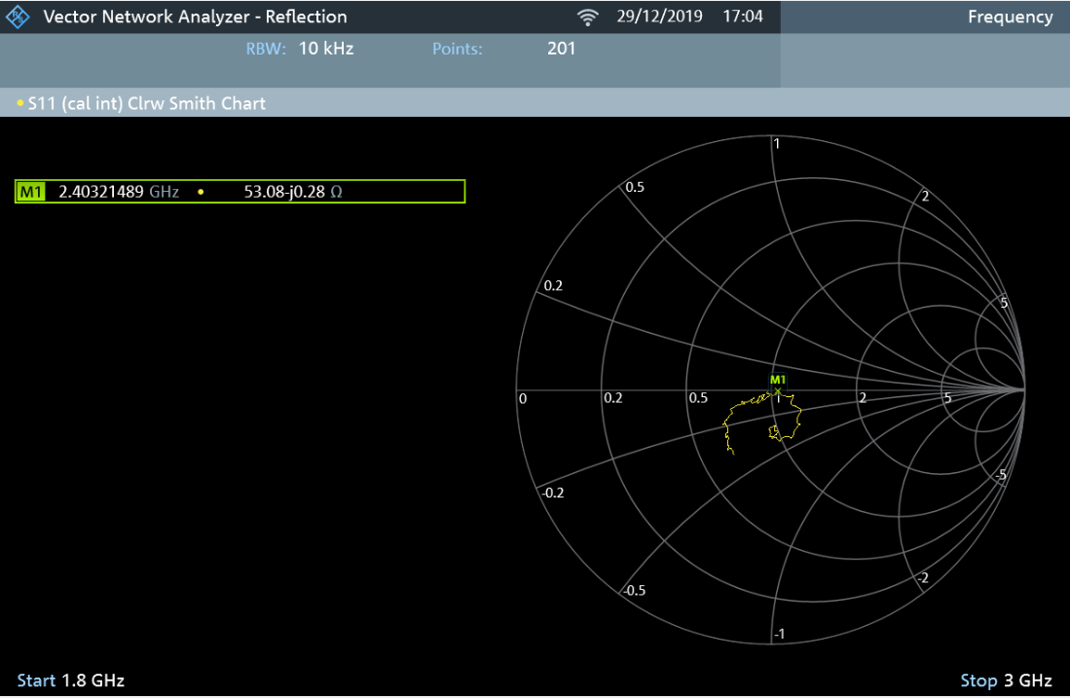This screenshot has height=698, width=1070.
Task: Click the 0.5 label on the resistance axis
Action: (x=698, y=398)
